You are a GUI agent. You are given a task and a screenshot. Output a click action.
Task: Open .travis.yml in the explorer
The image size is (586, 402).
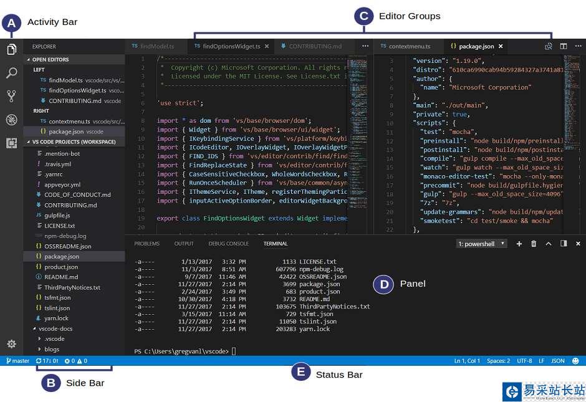pos(74,164)
